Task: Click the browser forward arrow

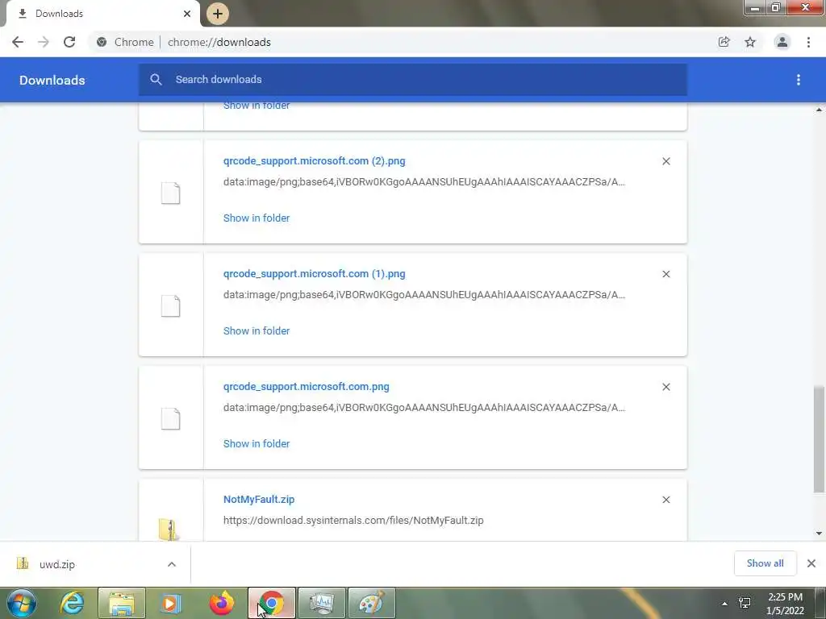Action: 44,42
